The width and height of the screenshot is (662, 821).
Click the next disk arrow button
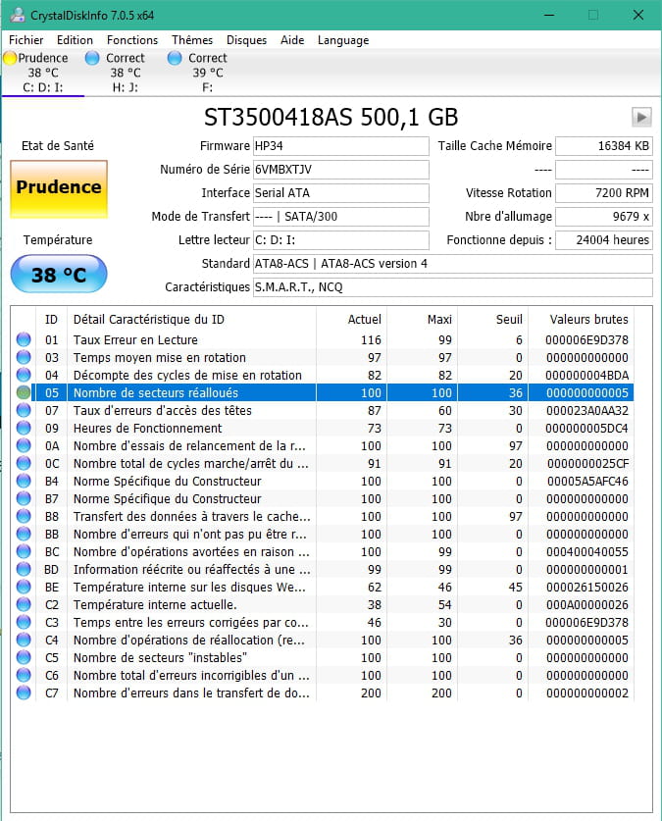pos(641,117)
